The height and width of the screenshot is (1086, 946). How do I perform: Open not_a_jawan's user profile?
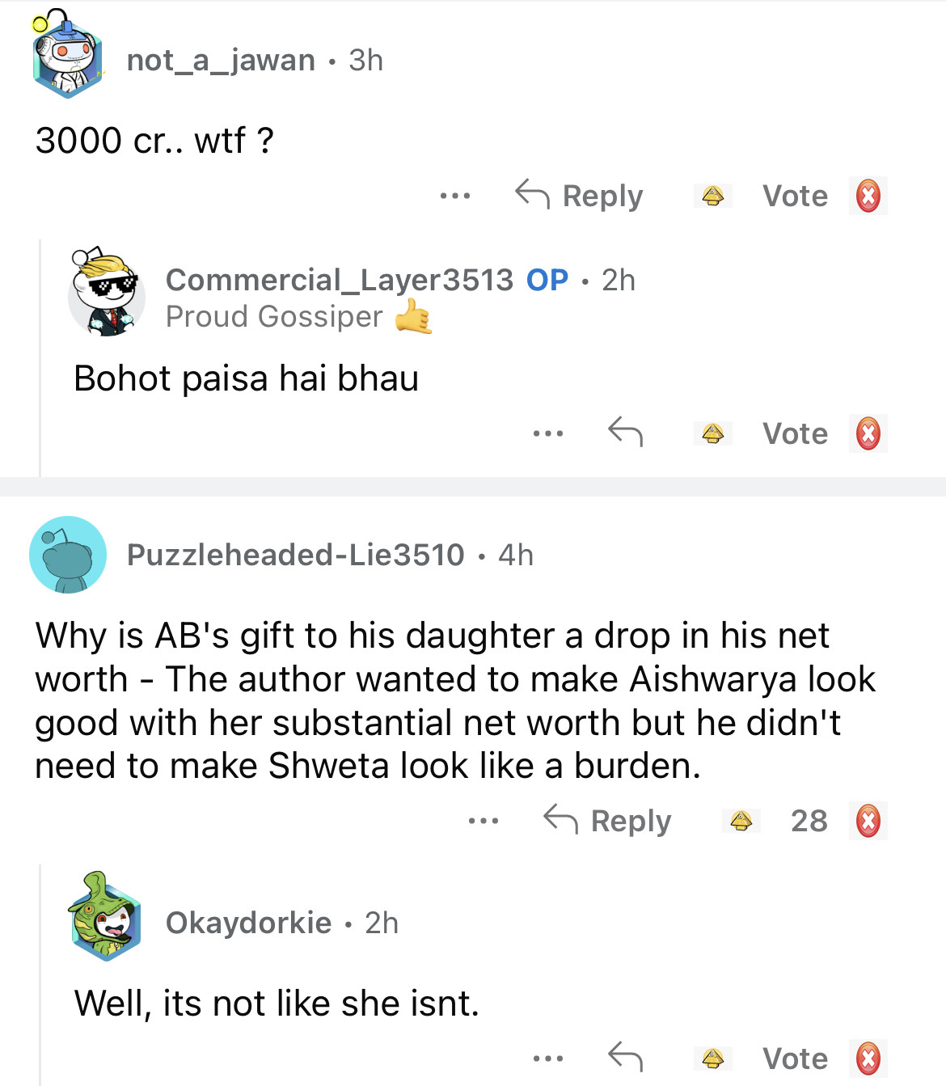pyautogui.click(x=221, y=60)
